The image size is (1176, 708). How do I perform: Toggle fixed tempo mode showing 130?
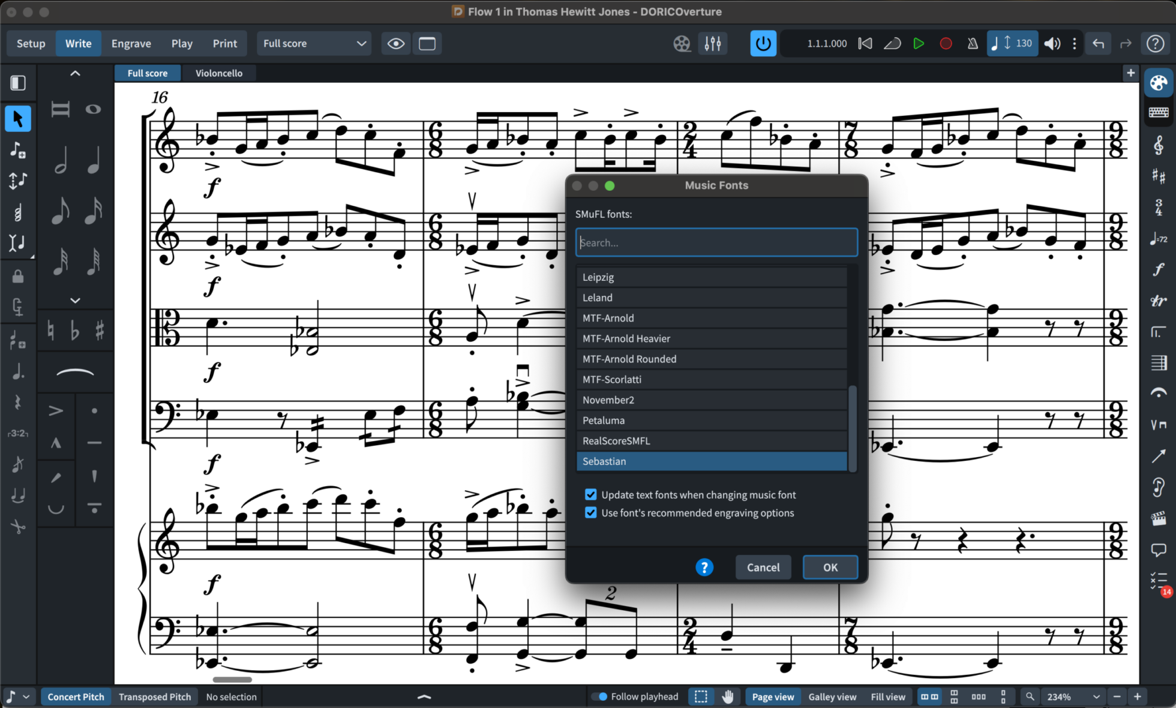pyautogui.click(x=1012, y=43)
